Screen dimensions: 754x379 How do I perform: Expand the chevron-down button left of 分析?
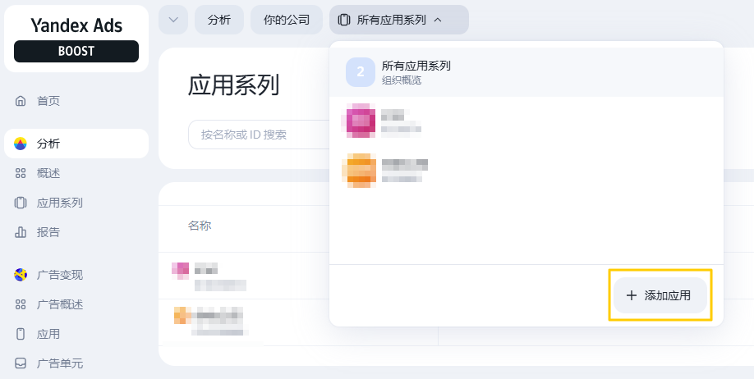point(173,20)
